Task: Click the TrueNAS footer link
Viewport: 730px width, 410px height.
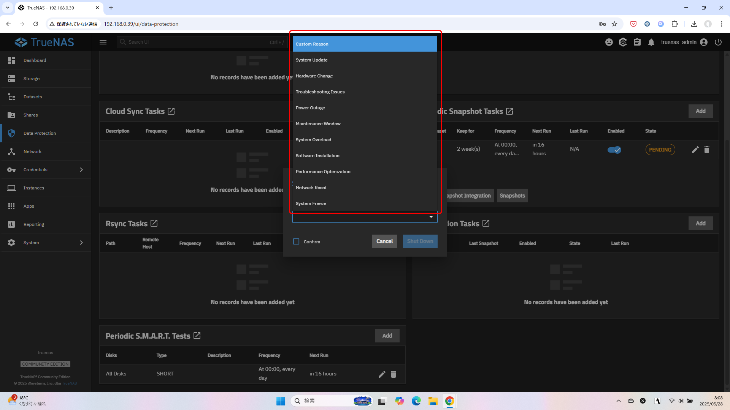Action: [69, 383]
